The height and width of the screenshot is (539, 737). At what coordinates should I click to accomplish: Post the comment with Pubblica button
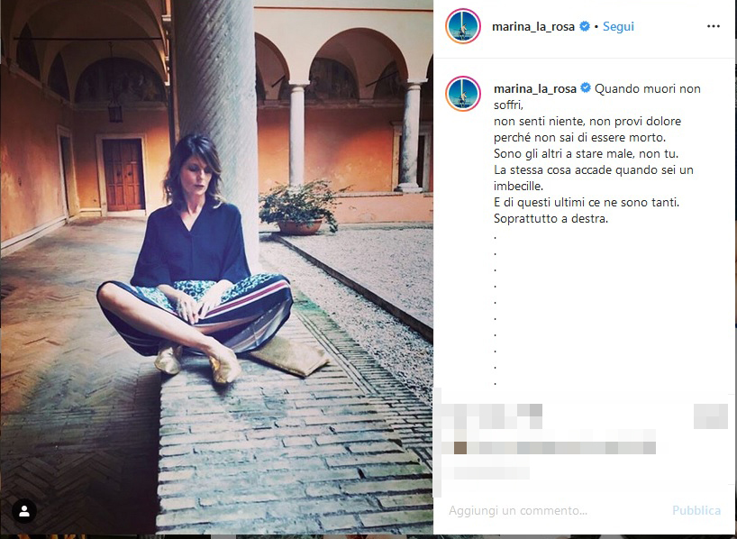[696, 510]
